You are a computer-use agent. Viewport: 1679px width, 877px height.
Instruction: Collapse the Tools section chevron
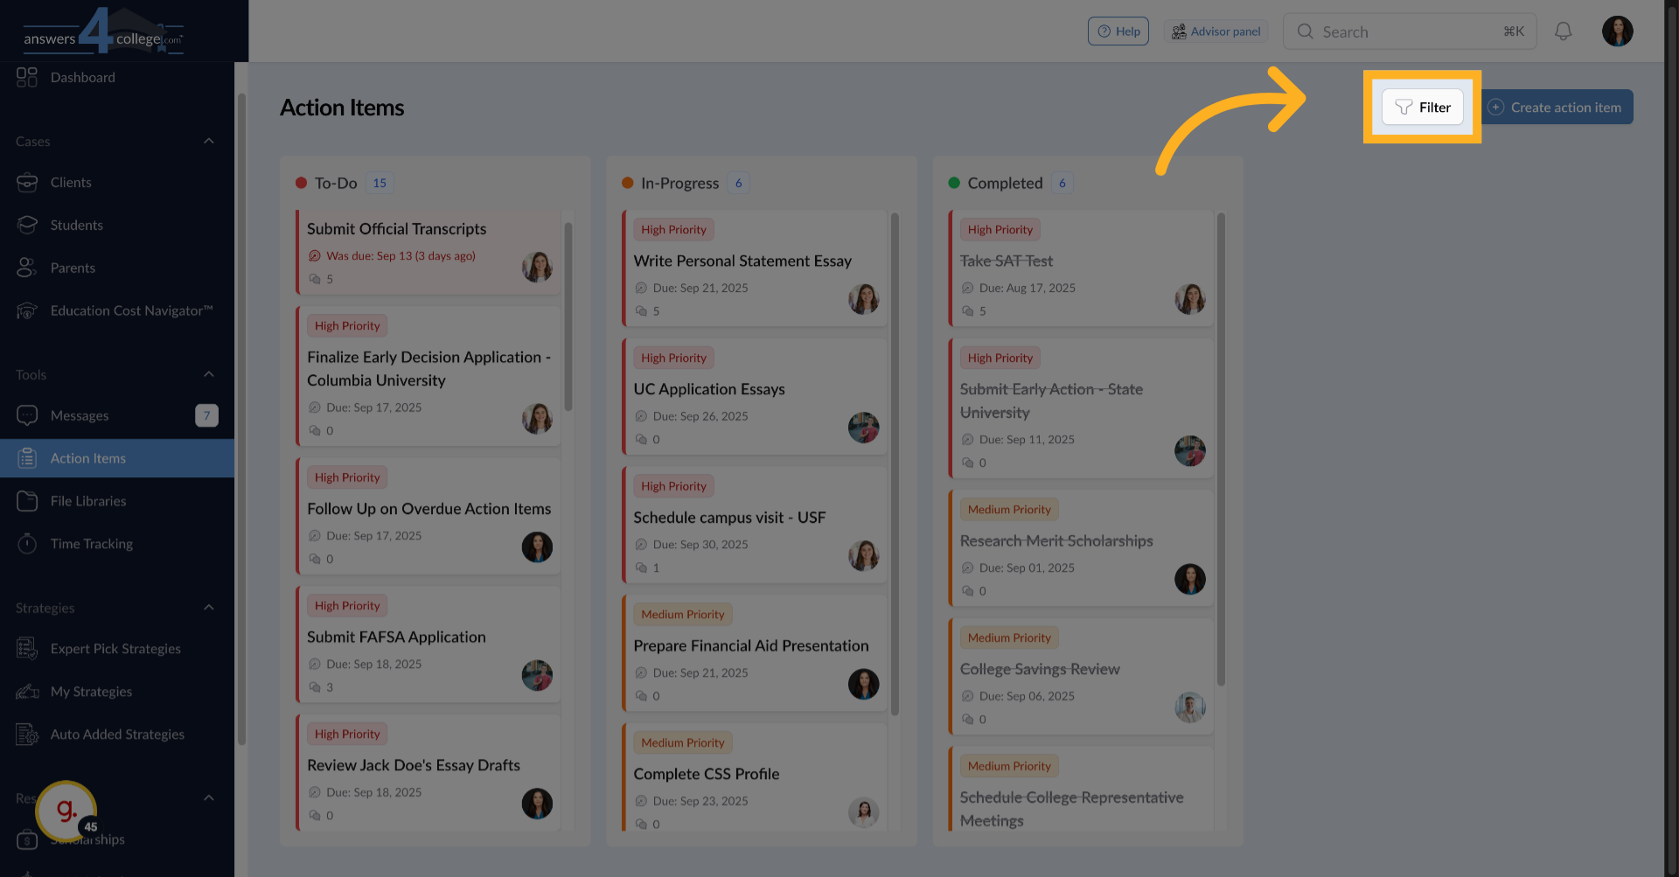pyautogui.click(x=209, y=374)
